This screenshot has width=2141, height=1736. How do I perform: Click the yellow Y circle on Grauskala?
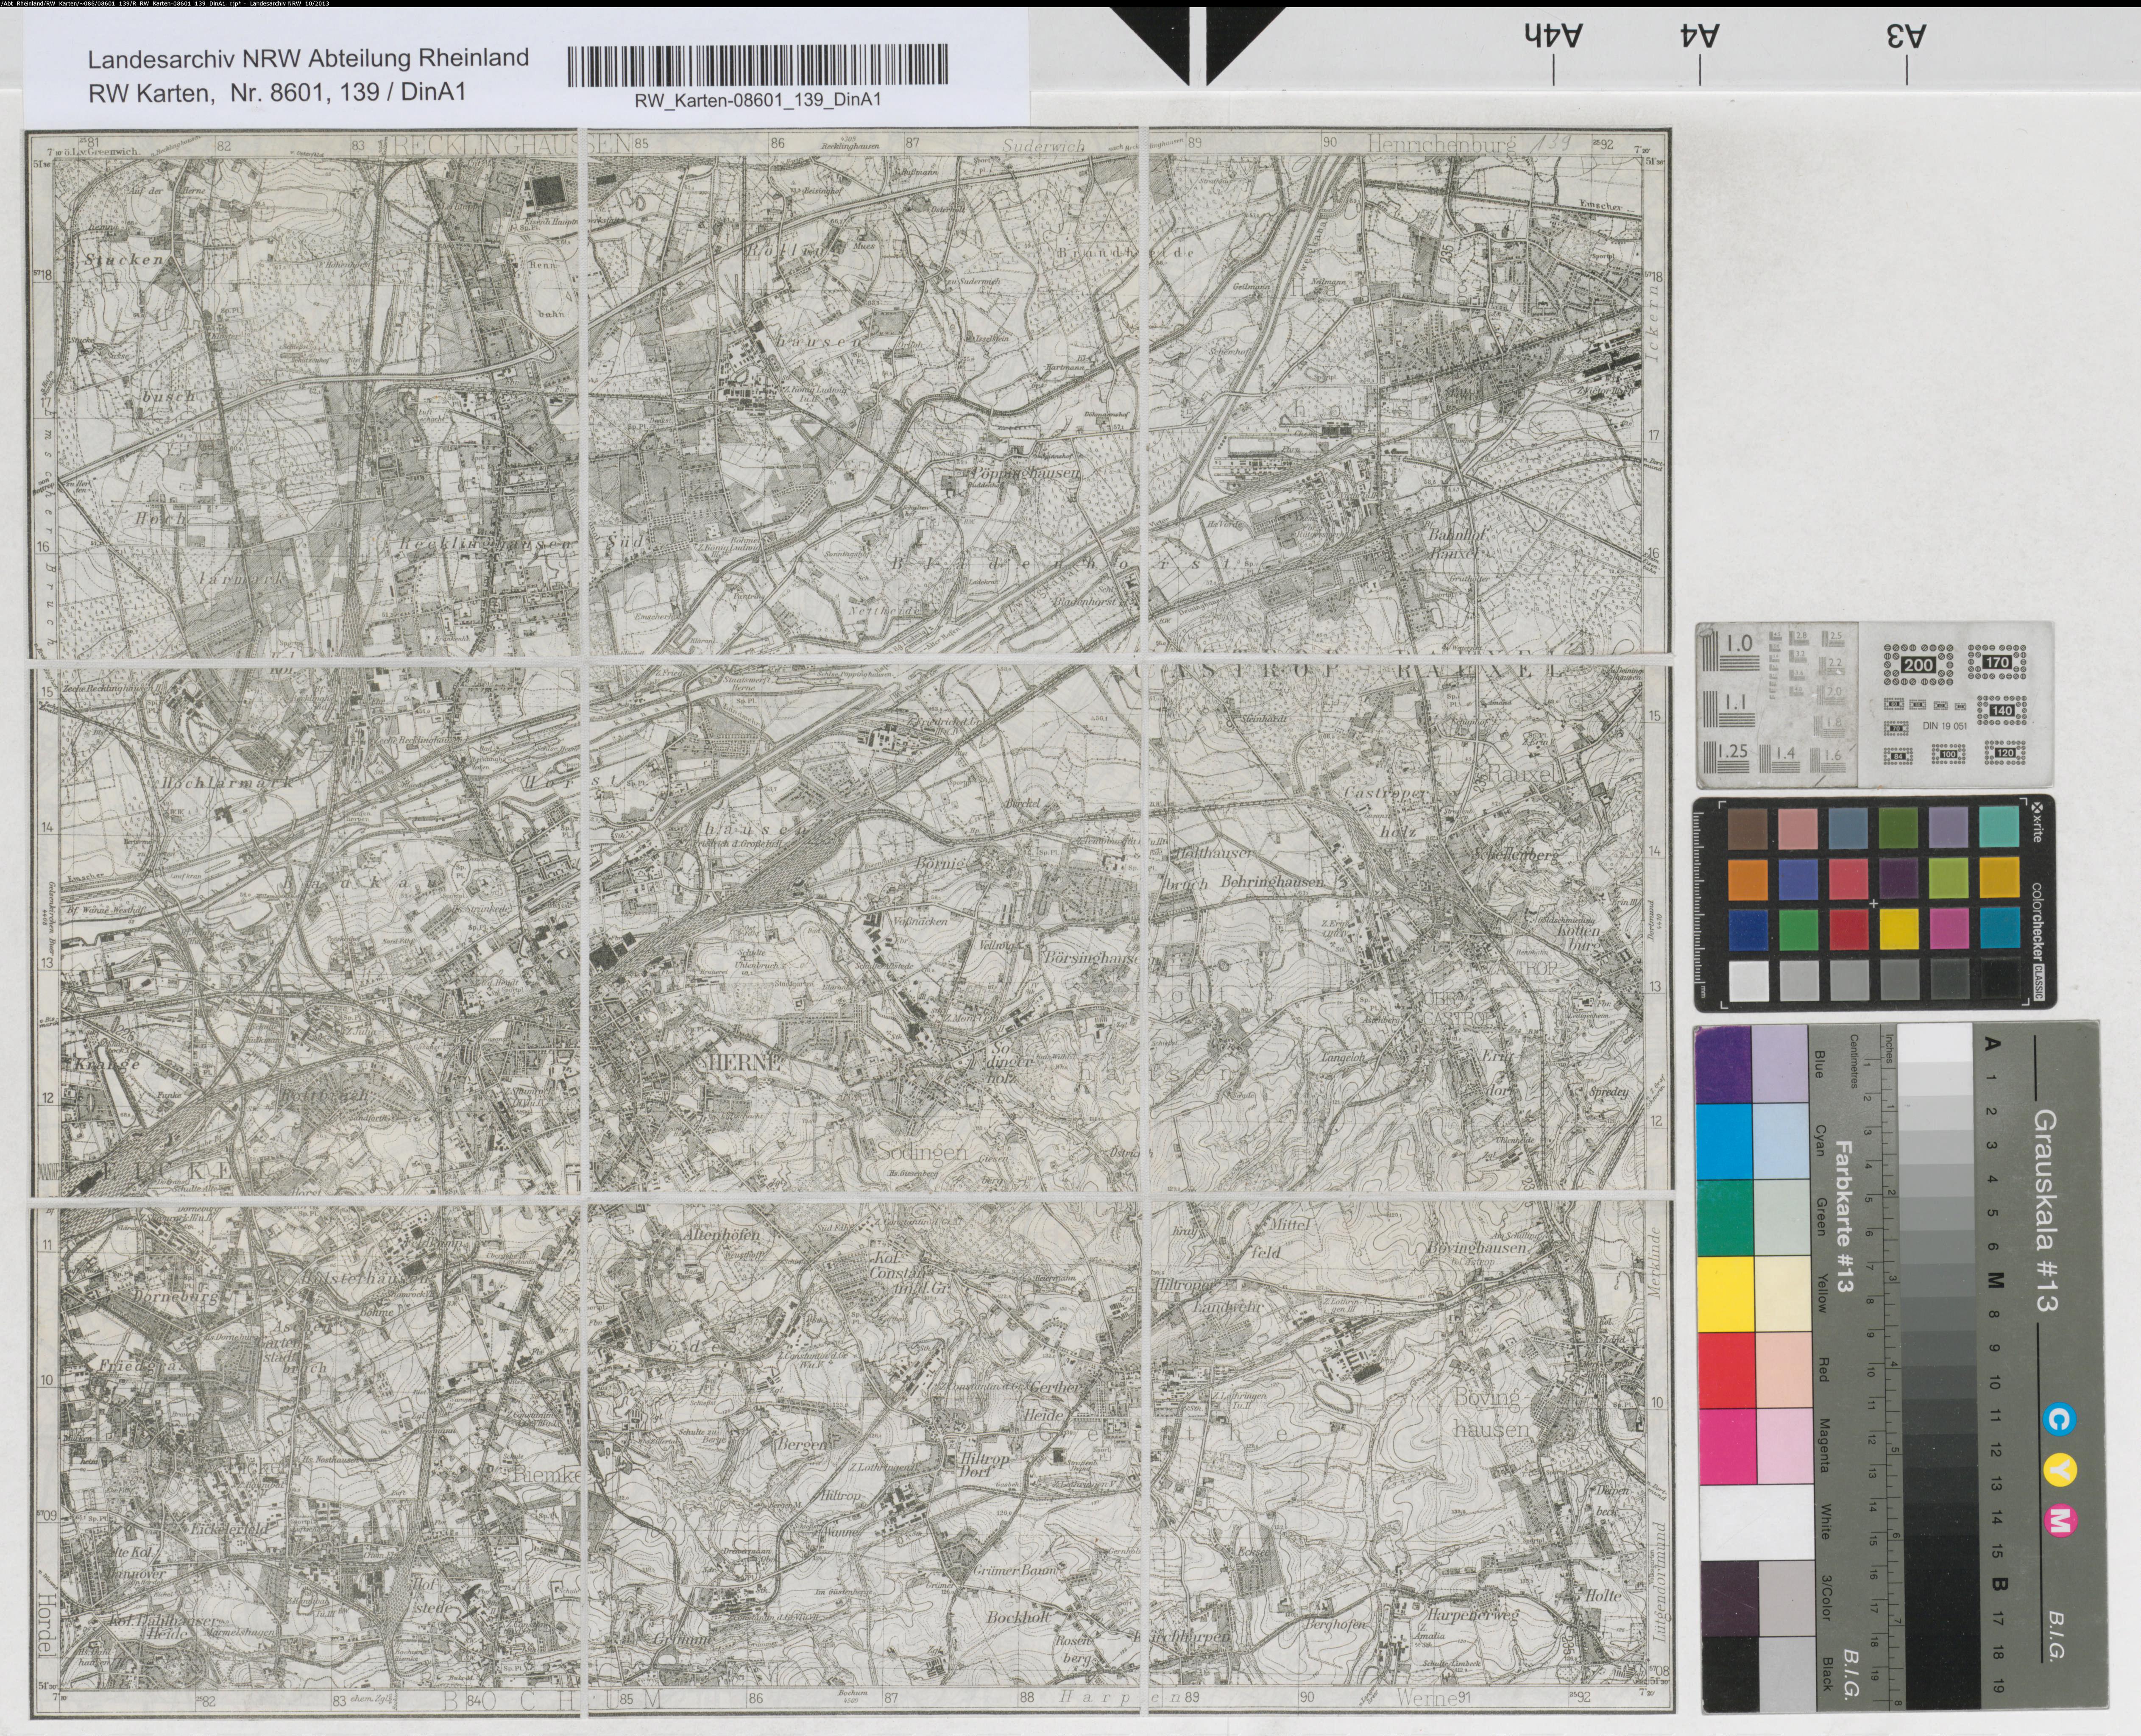pos(2061,1470)
